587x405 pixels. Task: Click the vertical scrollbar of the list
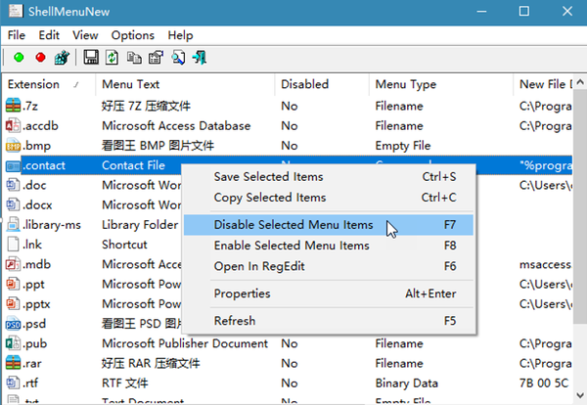[579, 245]
